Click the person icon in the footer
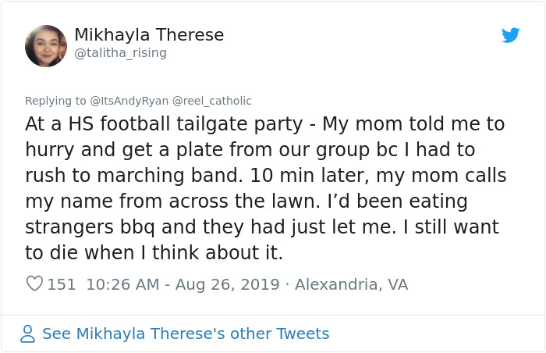 click(x=28, y=333)
